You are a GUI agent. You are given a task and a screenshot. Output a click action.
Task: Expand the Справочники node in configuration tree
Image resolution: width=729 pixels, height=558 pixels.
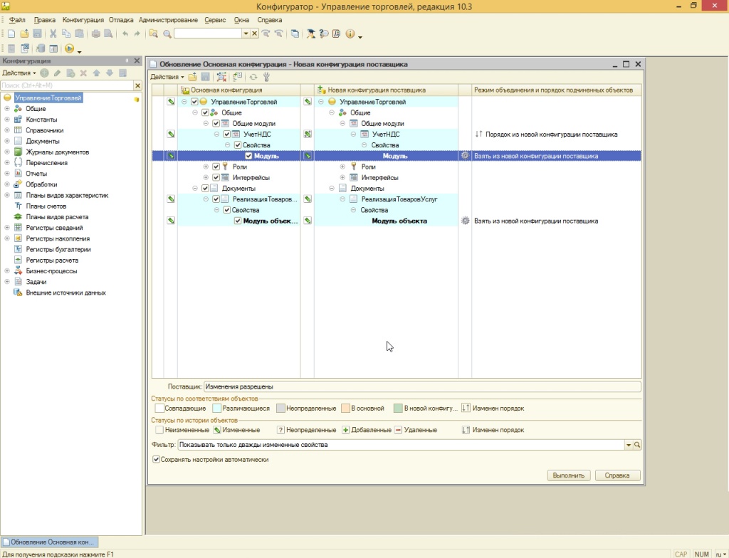click(x=7, y=130)
